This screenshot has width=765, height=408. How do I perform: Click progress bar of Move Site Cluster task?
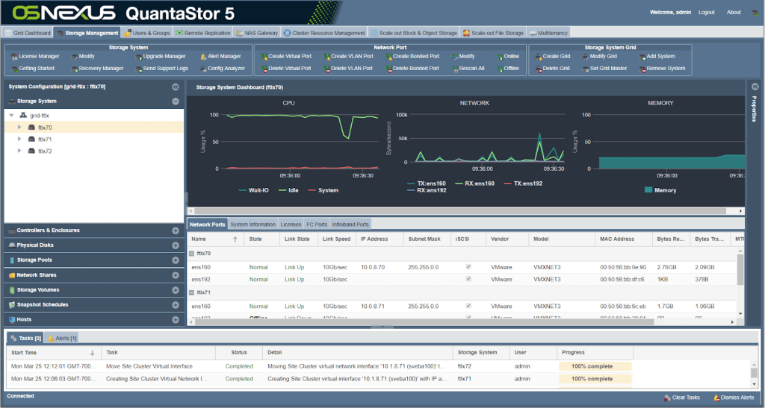595,366
